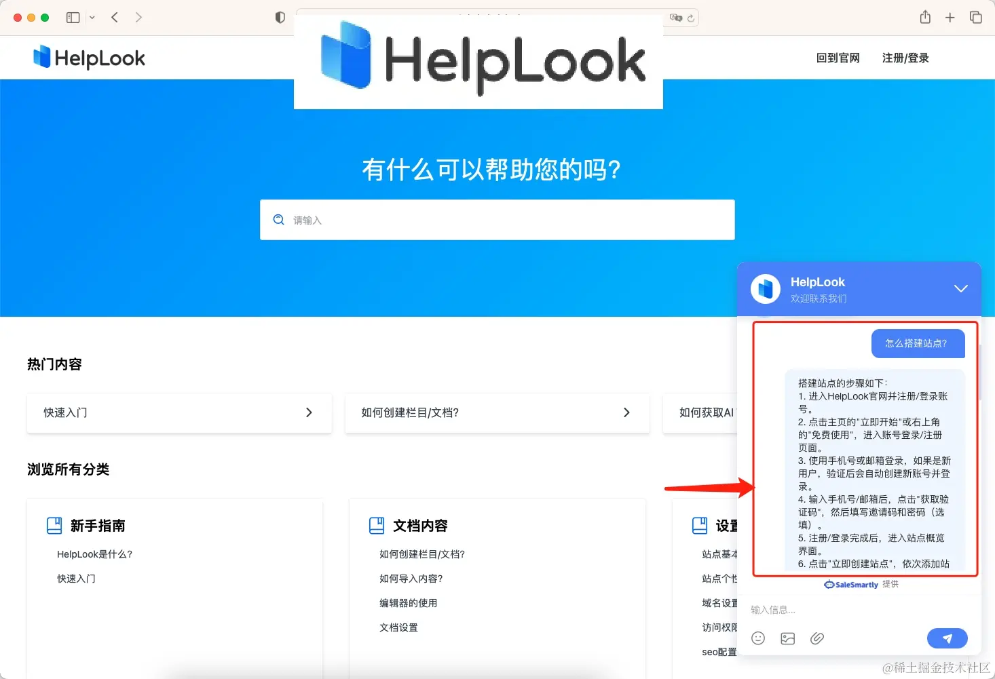Click the 有什么可以帮助您的吗? headline
The height and width of the screenshot is (679, 995).
[x=491, y=170]
